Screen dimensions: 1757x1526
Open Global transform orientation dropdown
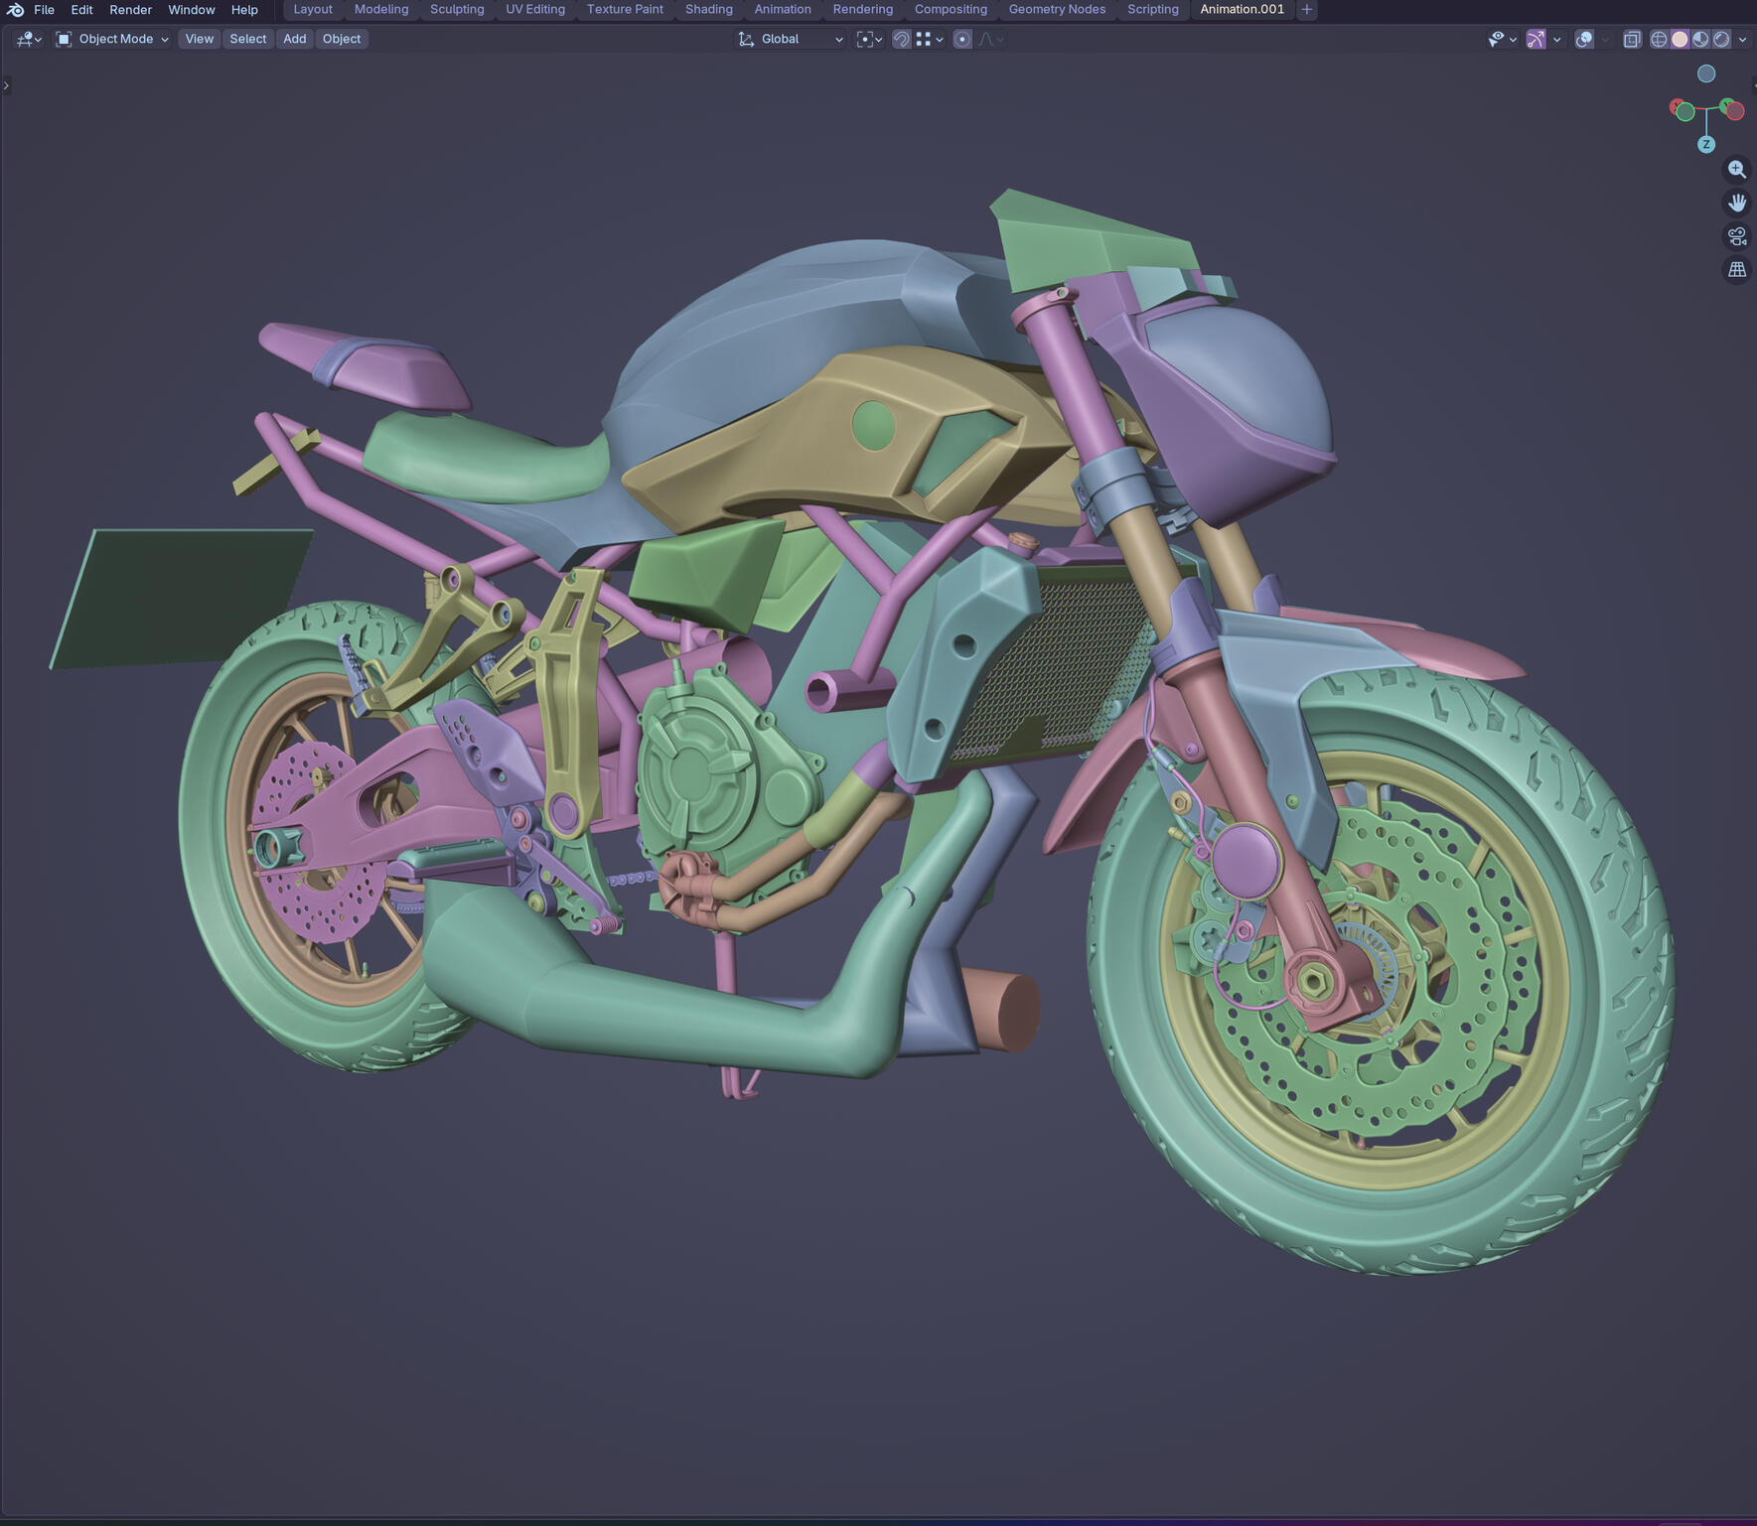(791, 39)
